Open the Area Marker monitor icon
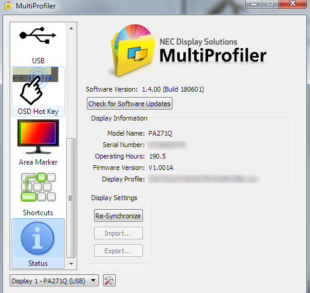This screenshot has width=310, height=293. click(38, 137)
